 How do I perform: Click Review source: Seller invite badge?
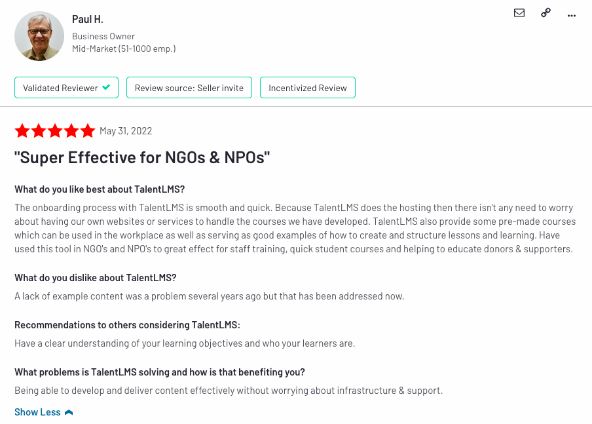click(189, 88)
